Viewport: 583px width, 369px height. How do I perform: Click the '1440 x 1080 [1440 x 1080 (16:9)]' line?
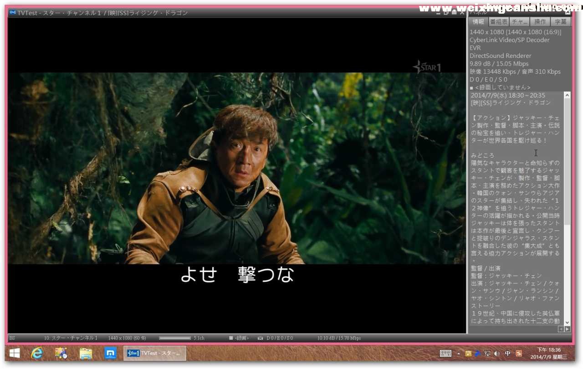(x=516, y=32)
